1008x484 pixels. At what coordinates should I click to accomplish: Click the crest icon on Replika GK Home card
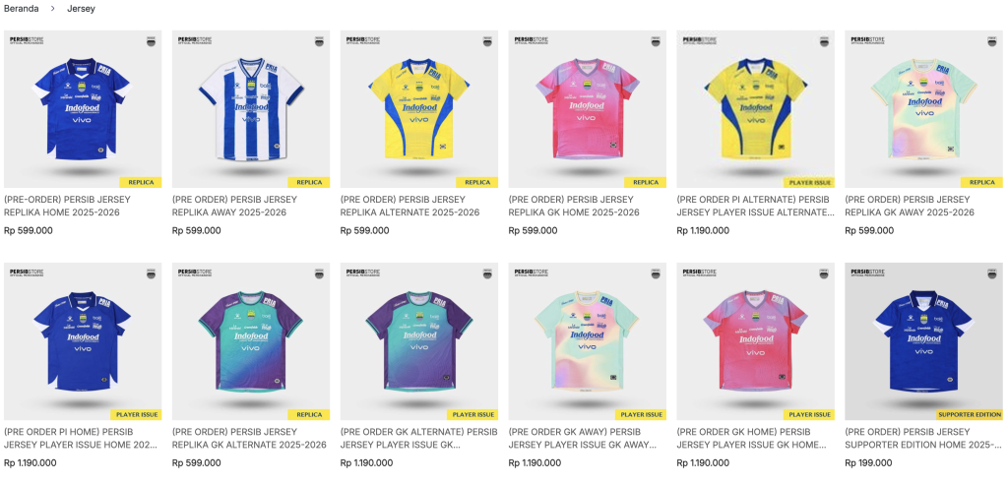657,41
